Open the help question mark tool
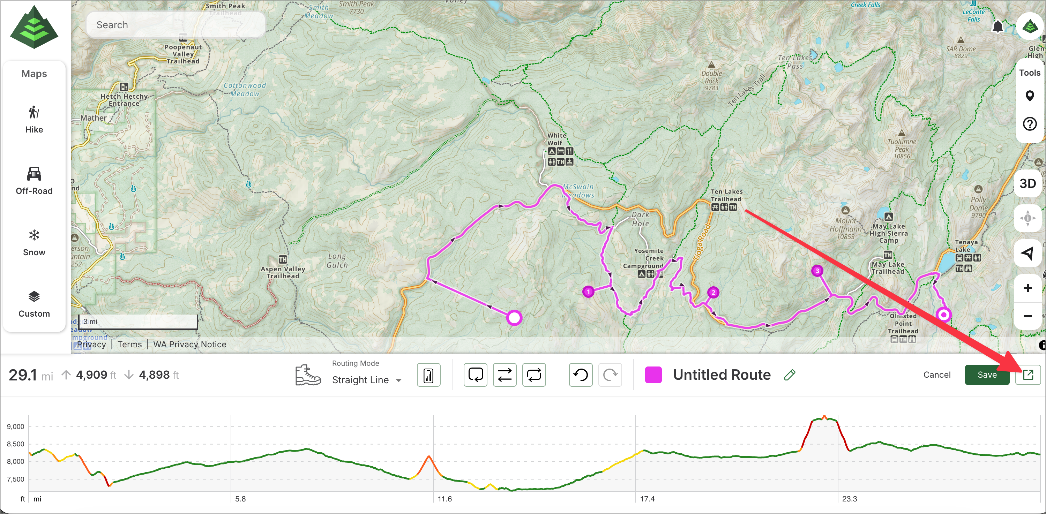Viewport: 1046px width, 514px height. 1029,124
